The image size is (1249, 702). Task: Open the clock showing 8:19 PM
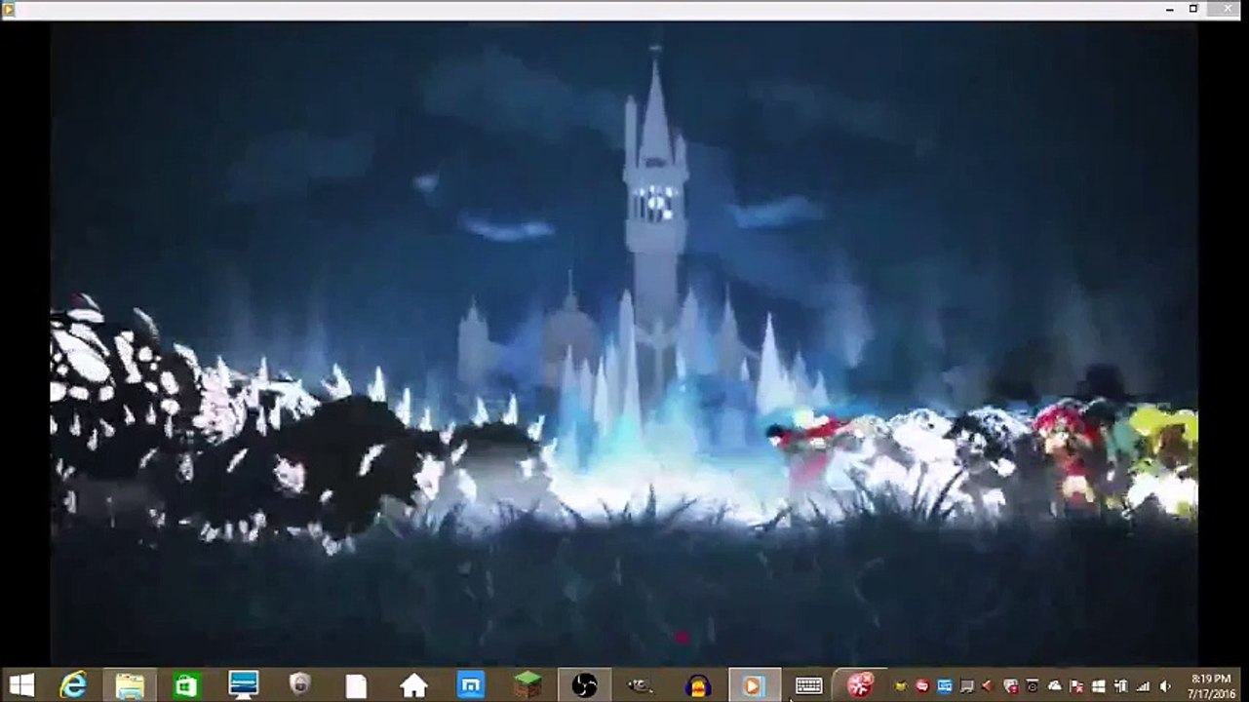(1212, 685)
